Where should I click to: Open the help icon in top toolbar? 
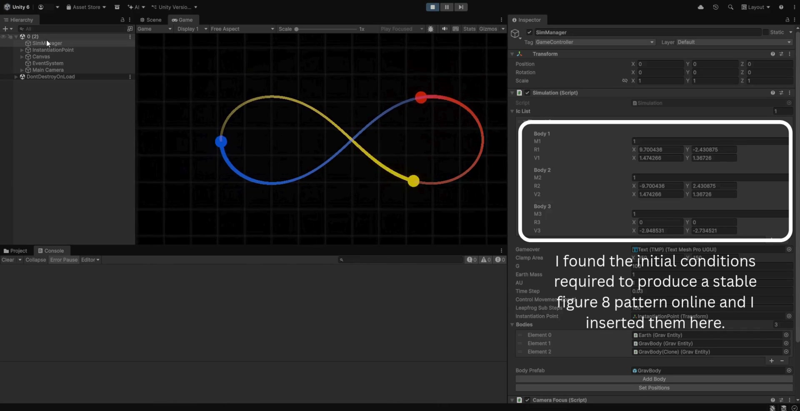point(781,7)
